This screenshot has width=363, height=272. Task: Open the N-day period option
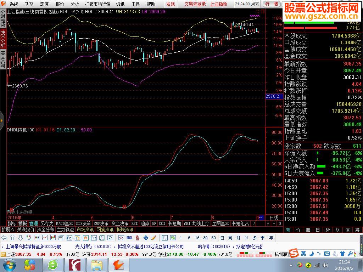[246, 238]
